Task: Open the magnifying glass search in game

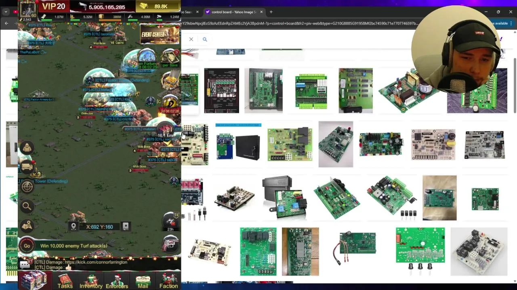Action: tap(27, 207)
